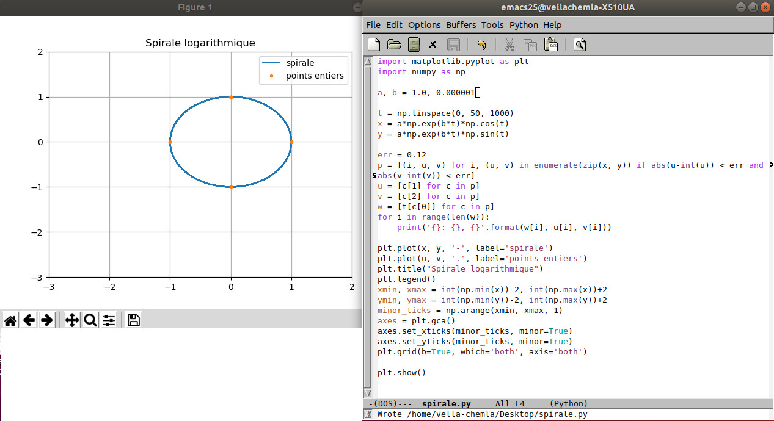Click scrollbar down arrow in Emacs editor

point(367,393)
